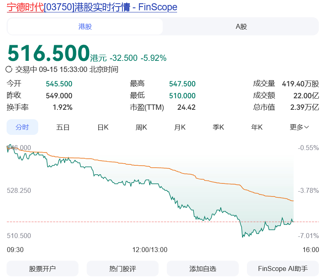Click the 添加自选 button
332x280 pixels.
(203, 268)
